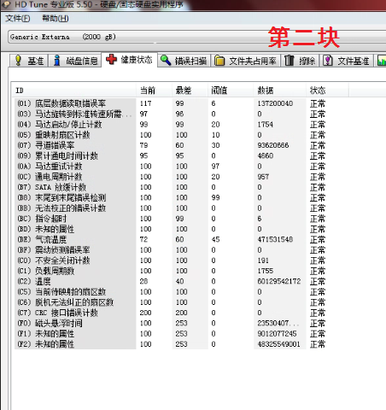Click the green chart icon tab
386x410 pixels.
[381, 61]
